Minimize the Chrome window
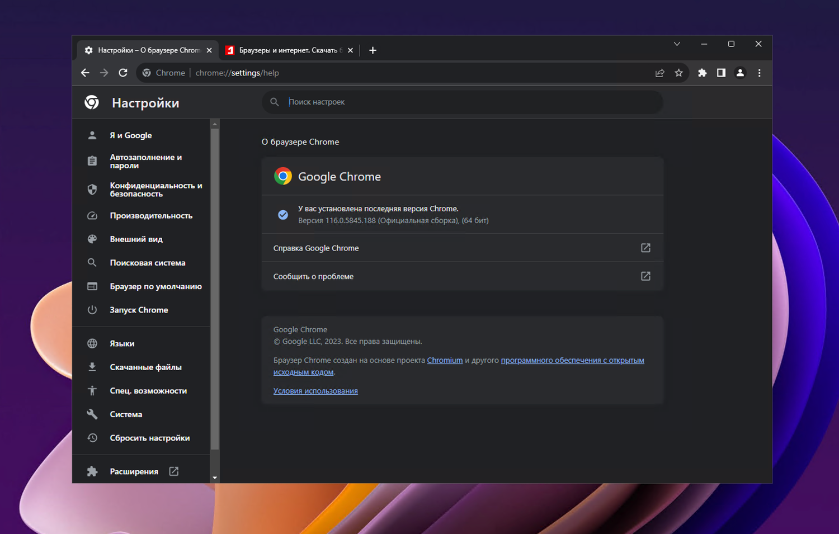The image size is (839, 534). coord(704,44)
